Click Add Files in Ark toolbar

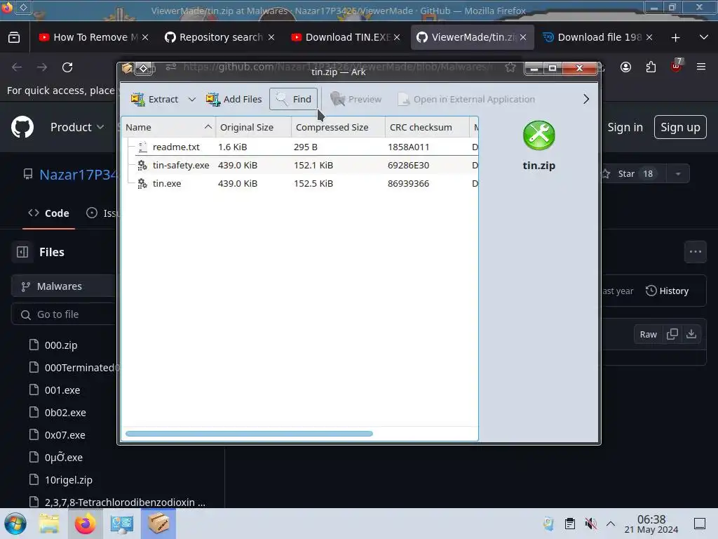(233, 99)
